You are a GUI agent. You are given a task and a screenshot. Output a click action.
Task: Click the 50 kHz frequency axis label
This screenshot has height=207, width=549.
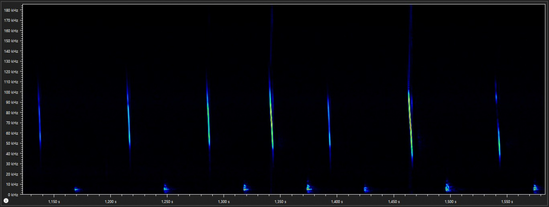tap(11, 143)
